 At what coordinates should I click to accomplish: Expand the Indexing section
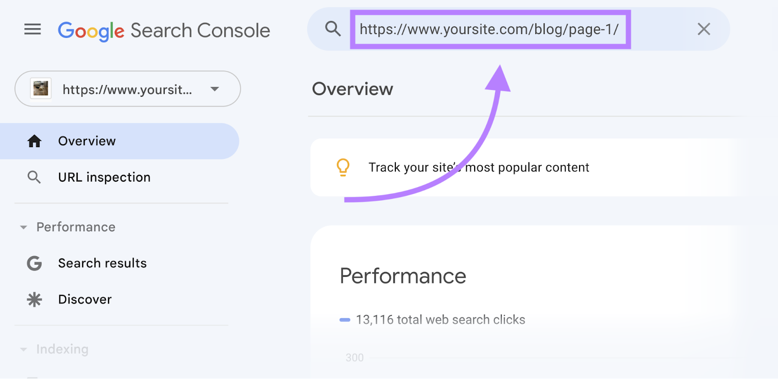tap(23, 349)
